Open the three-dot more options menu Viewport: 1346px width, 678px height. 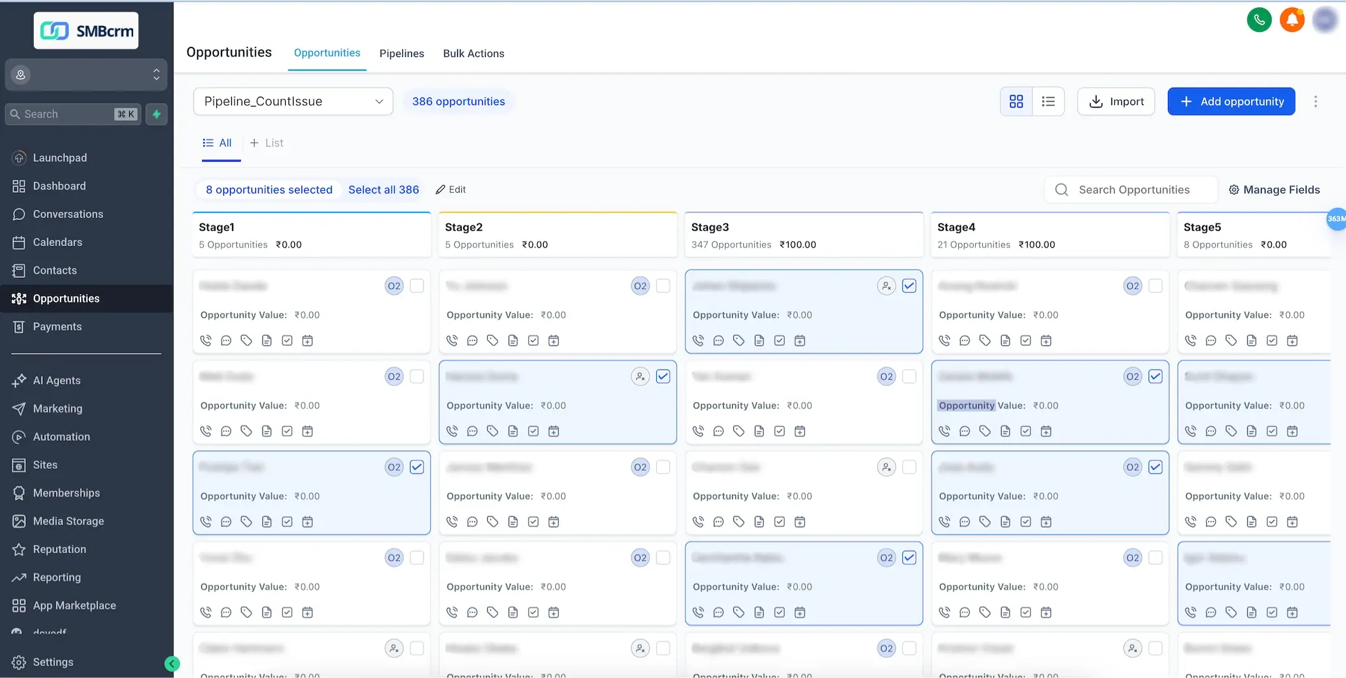coord(1315,101)
